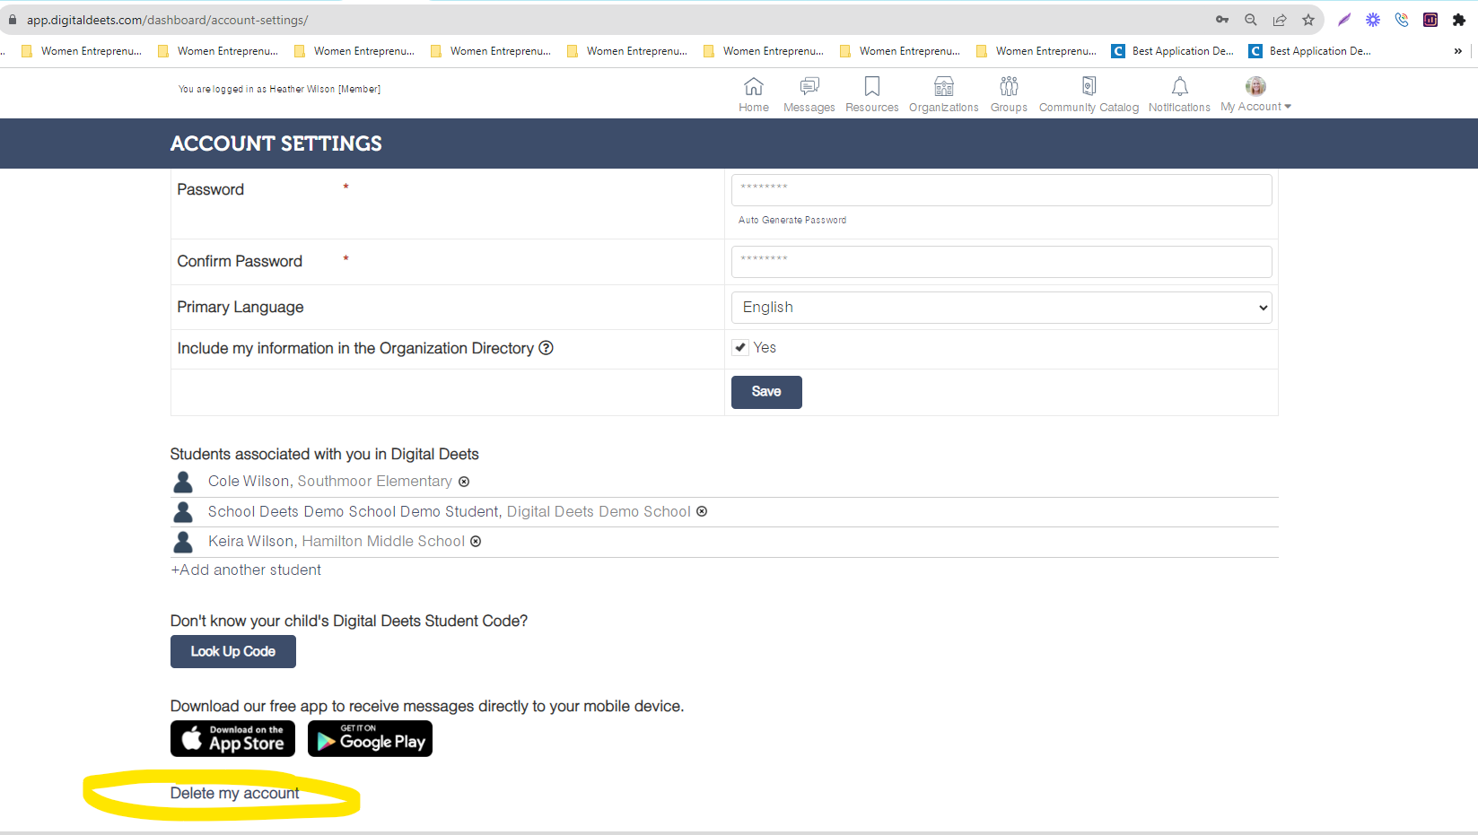Click the share page icon in address bar
Screen dimensions: 1478x835
(1280, 20)
